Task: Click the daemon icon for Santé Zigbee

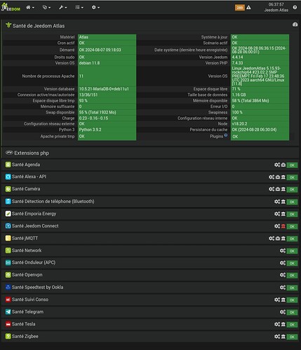Action: pos(283,337)
